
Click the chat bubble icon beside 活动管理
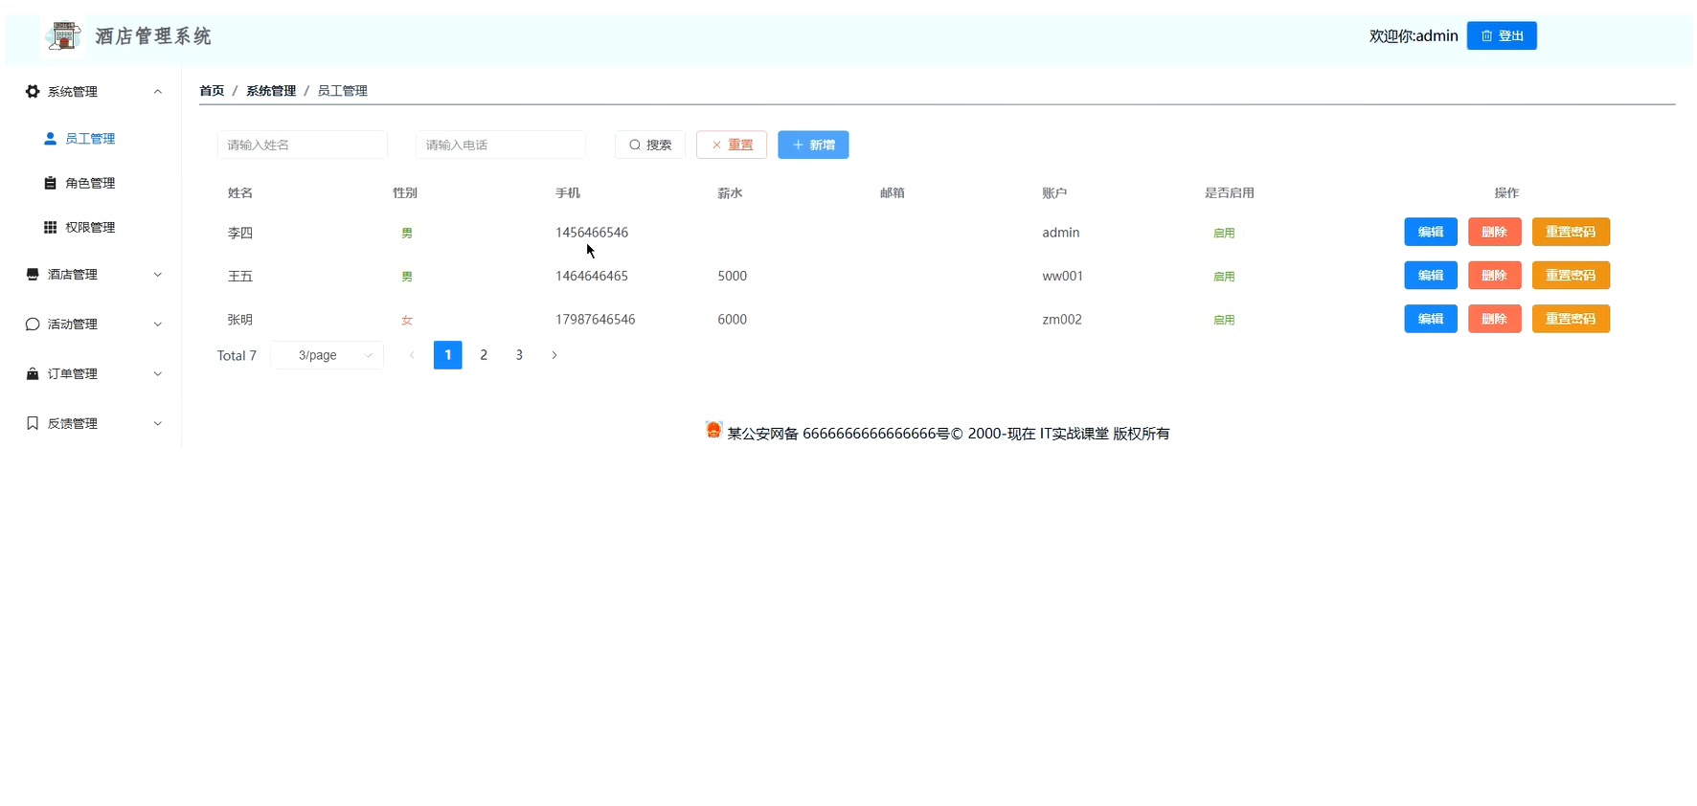[33, 325]
